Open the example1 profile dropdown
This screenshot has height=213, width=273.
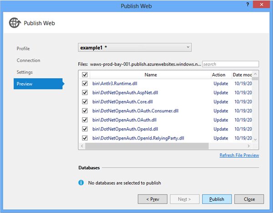[135, 47]
